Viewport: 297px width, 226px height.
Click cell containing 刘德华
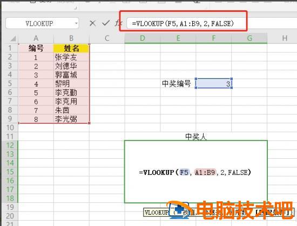click(x=71, y=66)
